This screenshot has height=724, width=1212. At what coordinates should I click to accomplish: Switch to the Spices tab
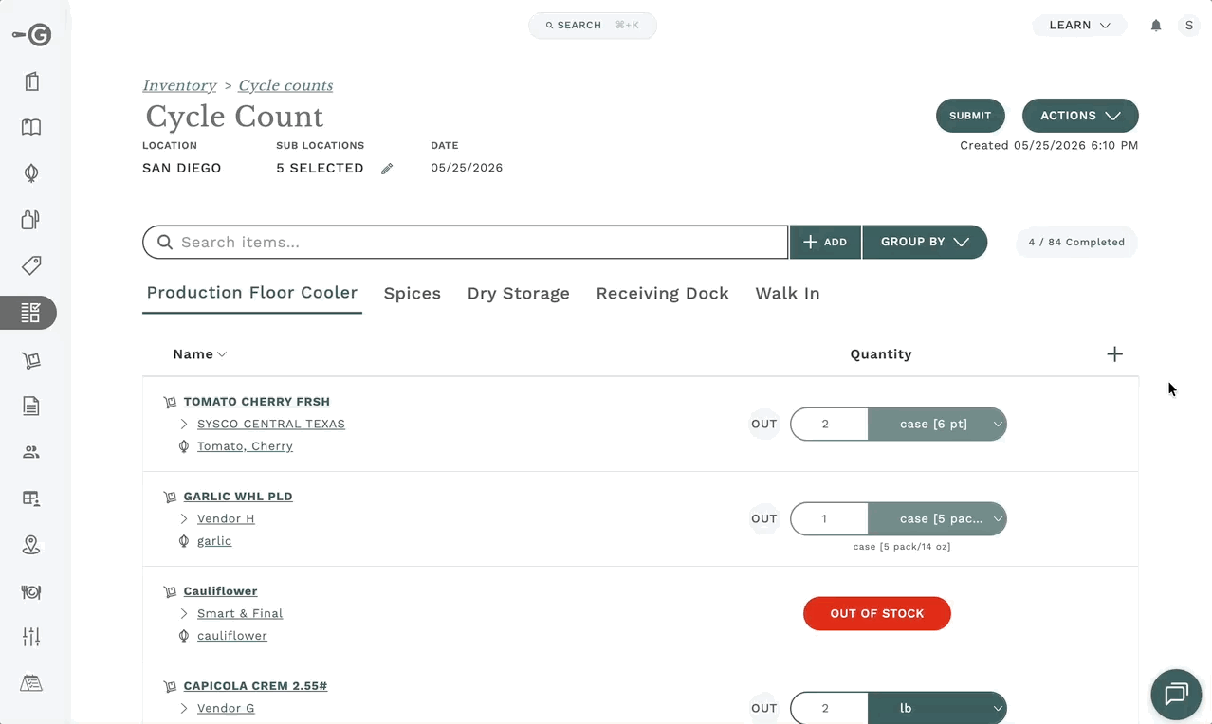(413, 294)
